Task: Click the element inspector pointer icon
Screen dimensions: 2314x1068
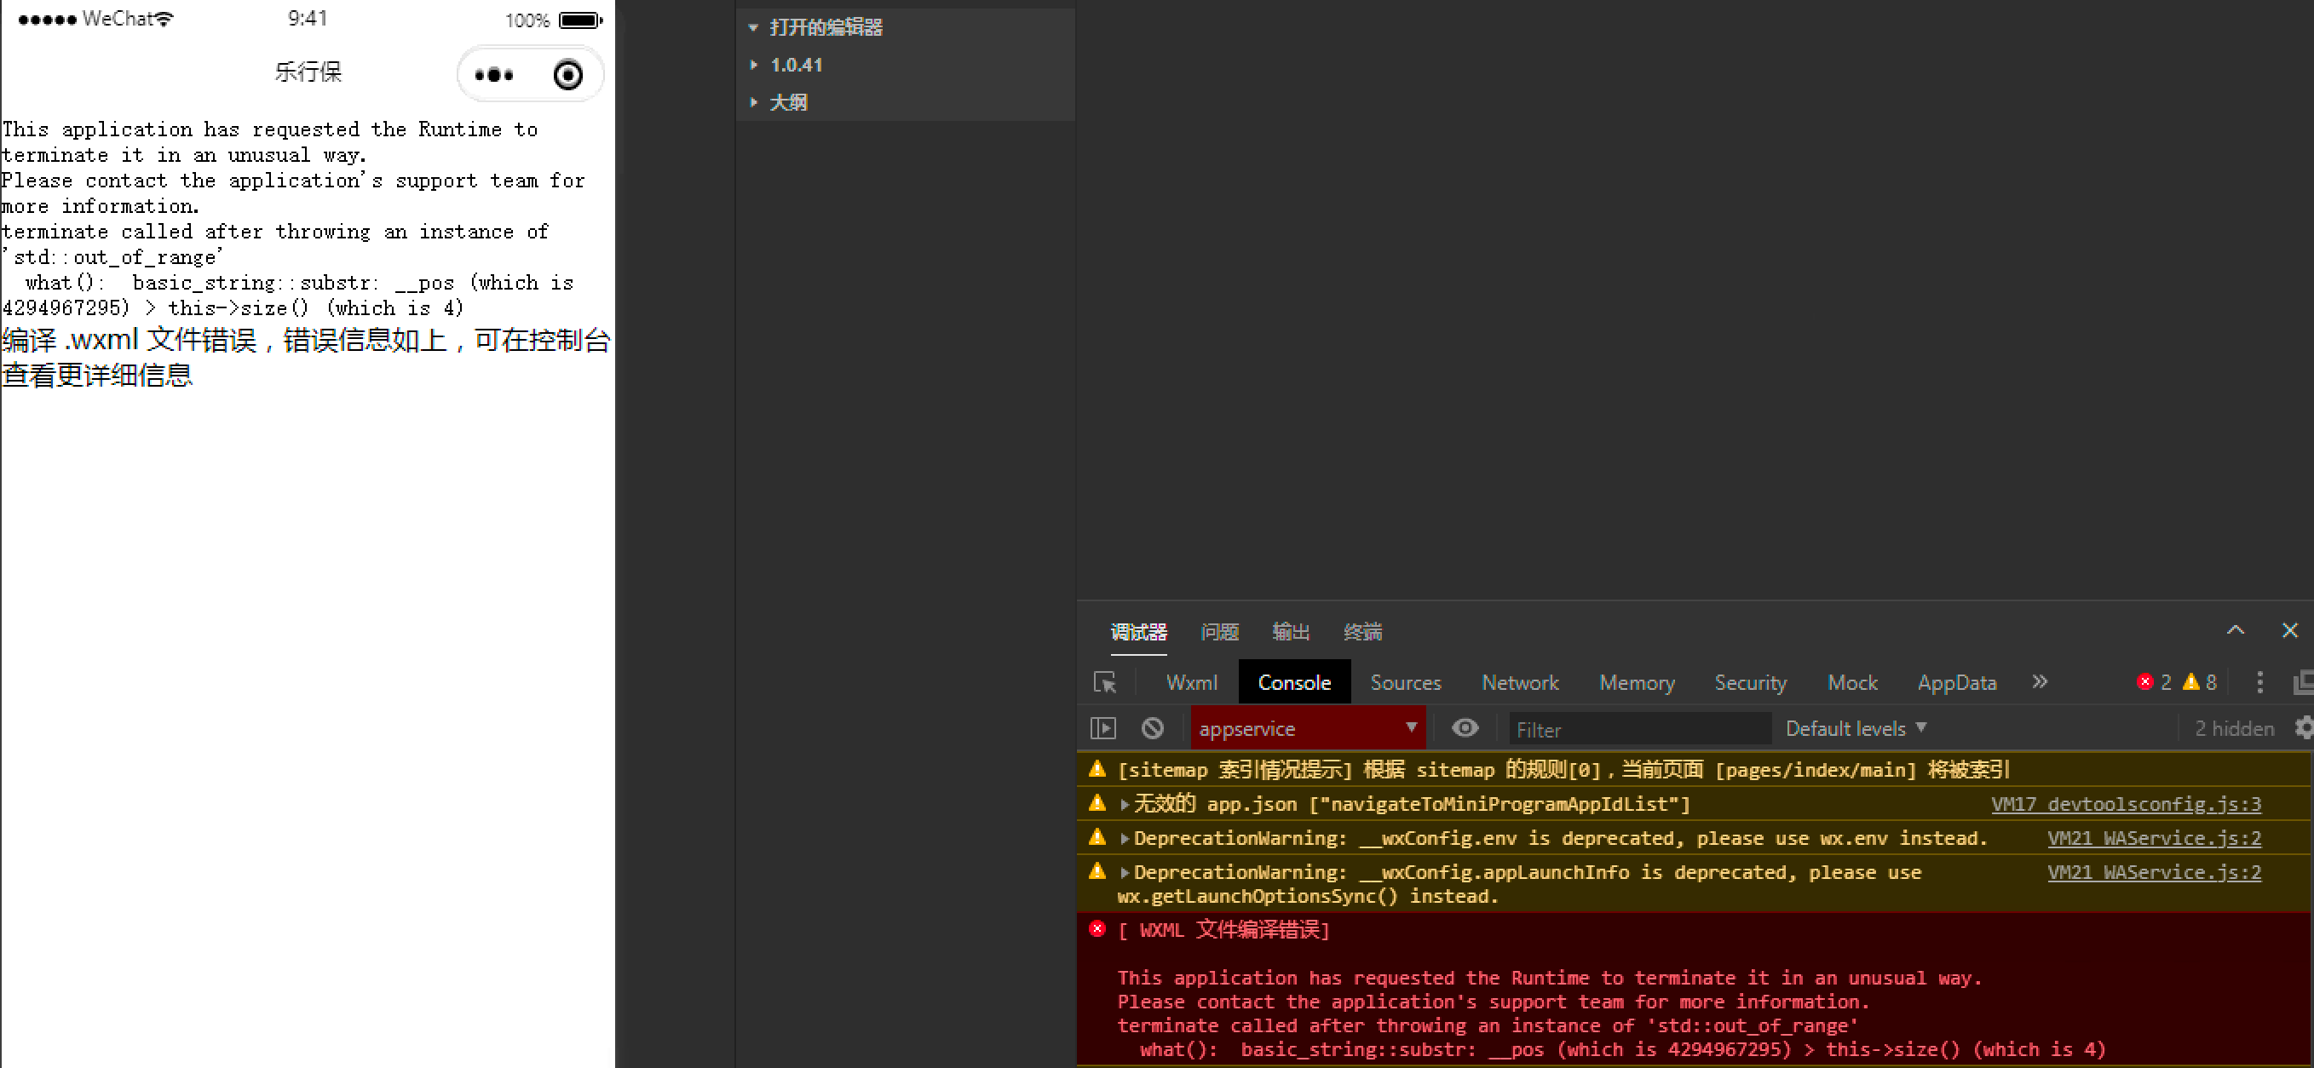Action: click(x=1104, y=681)
